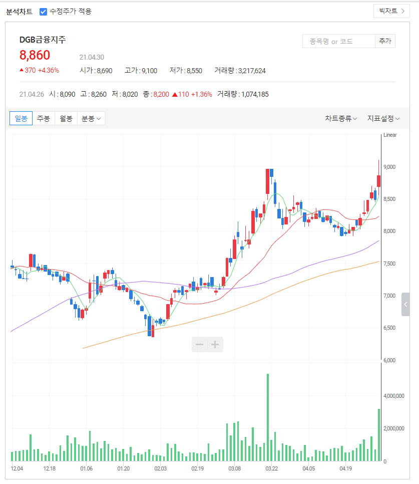The image size is (419, 484).
Task: Zoom out chart with minus button
Action: click(x=199, y=345)
